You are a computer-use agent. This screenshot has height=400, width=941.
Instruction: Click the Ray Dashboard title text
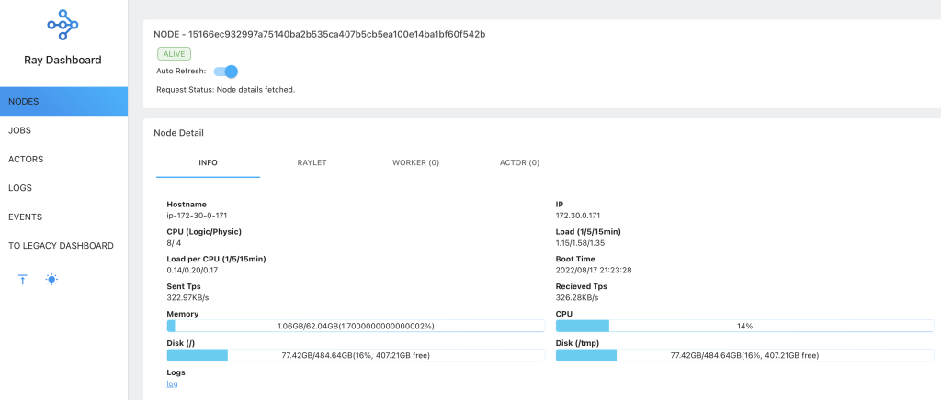click(x=63, y=60)
